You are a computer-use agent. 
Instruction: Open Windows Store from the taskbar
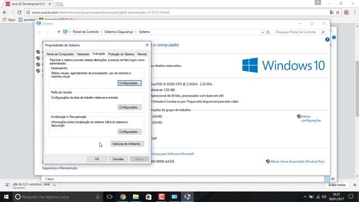click(x=149, y=197)
